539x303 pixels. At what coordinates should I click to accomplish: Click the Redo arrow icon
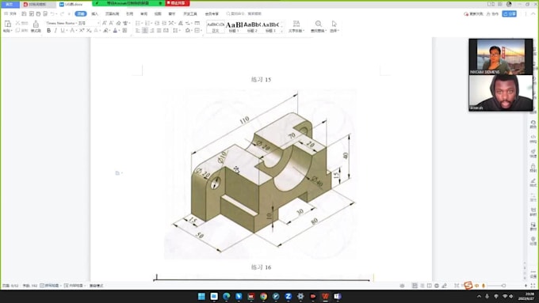[62, 13]
